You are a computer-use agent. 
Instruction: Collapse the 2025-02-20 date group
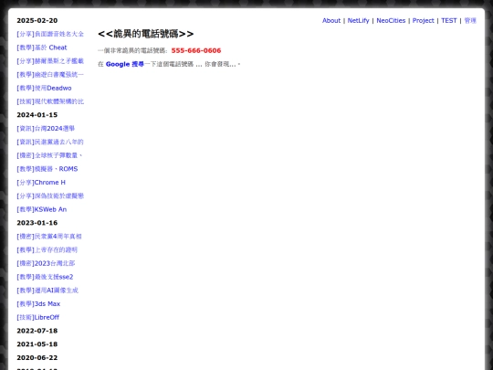tap(37, 20)
